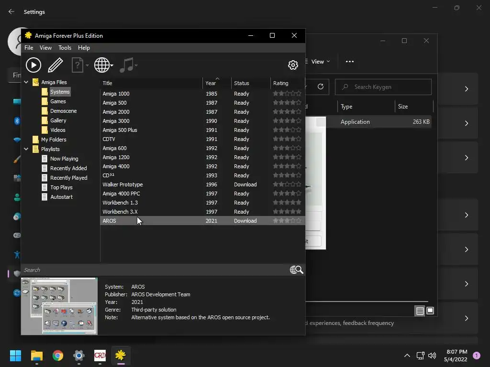This screenshot has height=367, width=490.
Task: Select the Walker Prototype row
Action: pyautogui.click(x=202, y=184)
